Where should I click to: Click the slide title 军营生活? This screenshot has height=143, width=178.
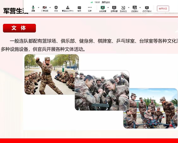coord(16,11)
